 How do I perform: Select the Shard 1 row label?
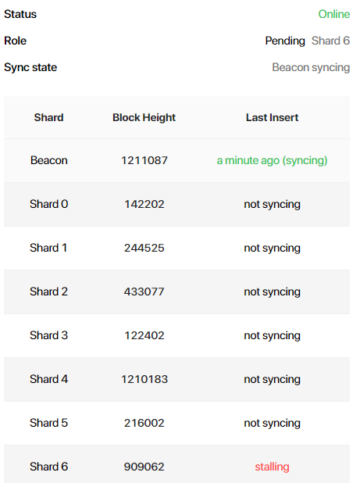(x=48, y=248)
